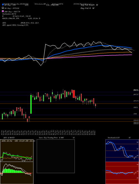
Task: Click the large red candlestick near 21 Nov
Action: pos(74,94)
